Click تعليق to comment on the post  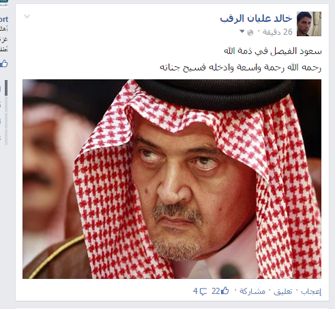(x=282, y=291)
